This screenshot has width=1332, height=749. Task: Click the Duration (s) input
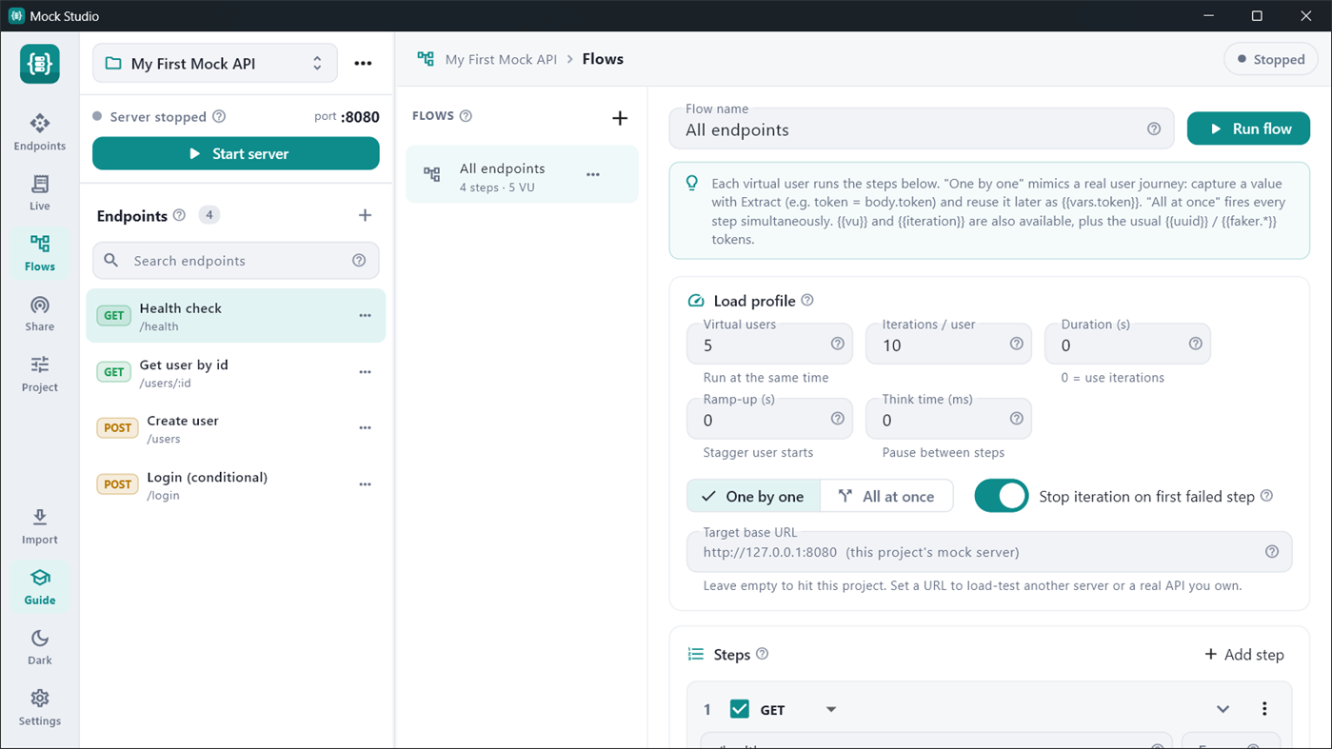(1127, 344)
